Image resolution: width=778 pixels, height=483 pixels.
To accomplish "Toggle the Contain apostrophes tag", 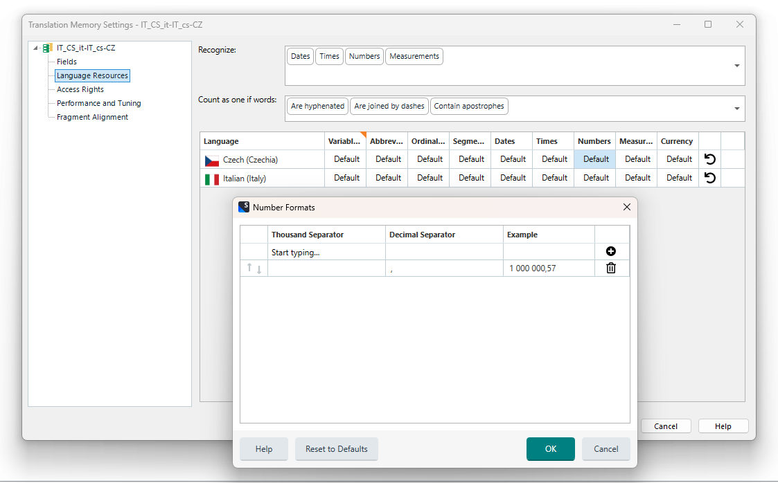I will 469,106.
